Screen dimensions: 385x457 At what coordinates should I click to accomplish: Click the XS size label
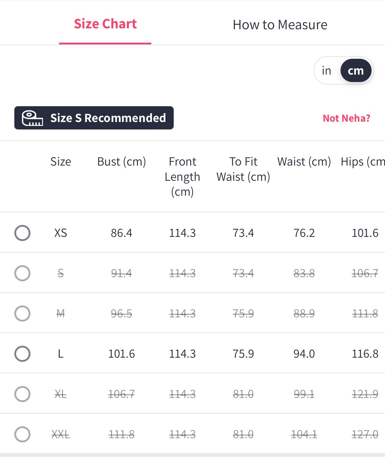61,233
